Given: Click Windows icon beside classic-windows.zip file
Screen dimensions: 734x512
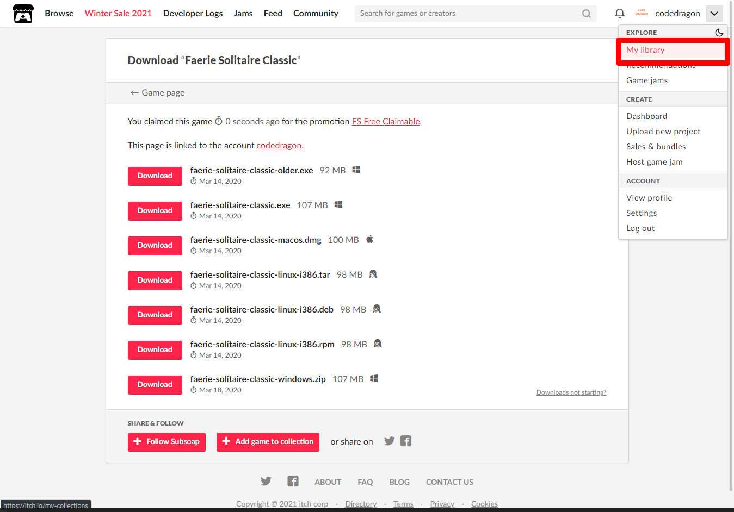Looking at the screenshot, I should [x=374, y=378].
